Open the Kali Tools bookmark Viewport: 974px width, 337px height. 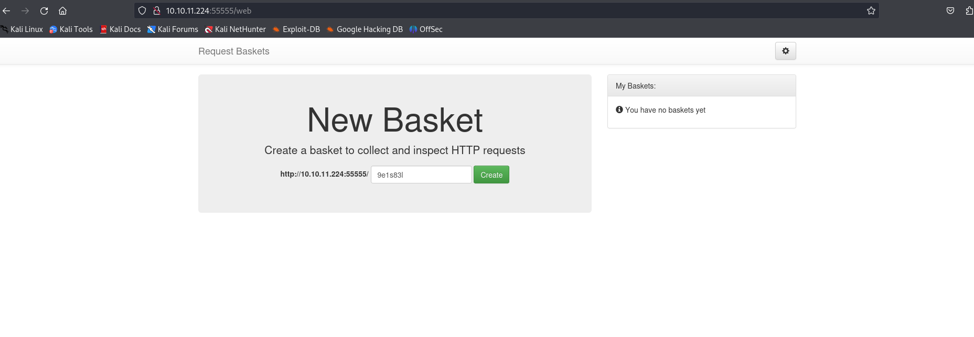pos(71,29)
